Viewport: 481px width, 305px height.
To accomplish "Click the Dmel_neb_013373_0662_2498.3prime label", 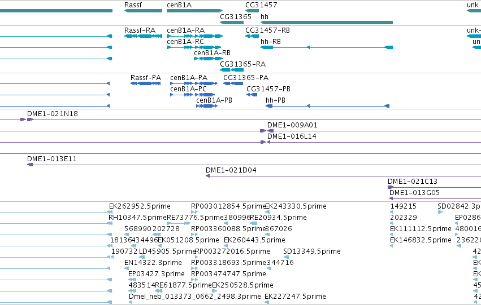I will click(195, 297).
